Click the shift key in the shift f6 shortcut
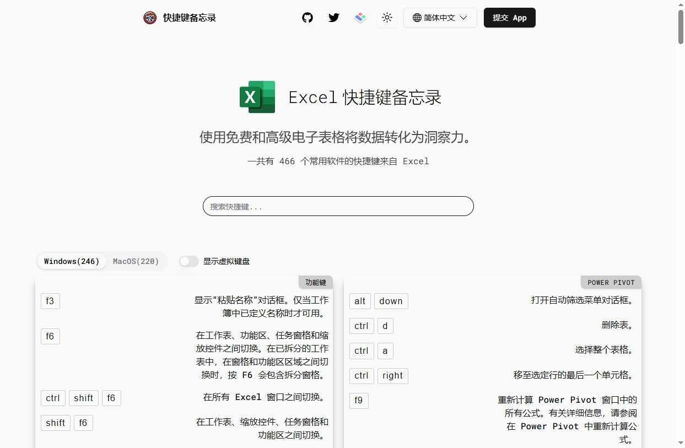This screenshot has height=448, width=685. point(55,423)
